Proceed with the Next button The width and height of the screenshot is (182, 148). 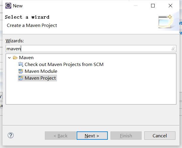coord(92,136)
